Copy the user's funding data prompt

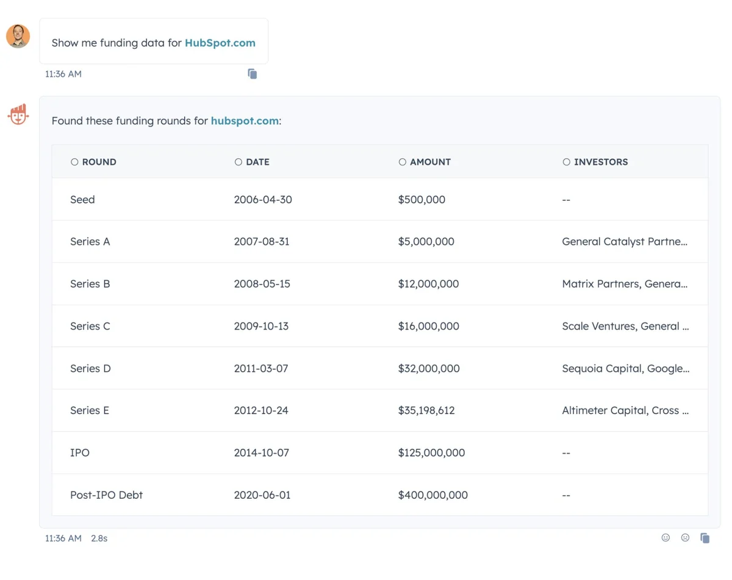click(x=252, y=74)
